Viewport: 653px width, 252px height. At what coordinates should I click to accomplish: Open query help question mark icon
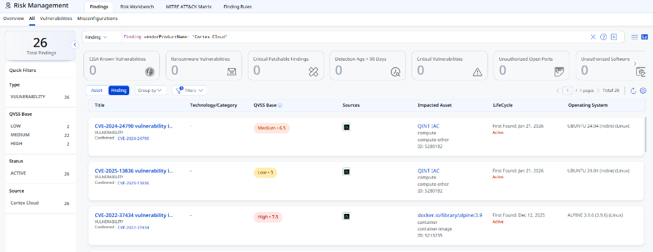tap(603, 37)
